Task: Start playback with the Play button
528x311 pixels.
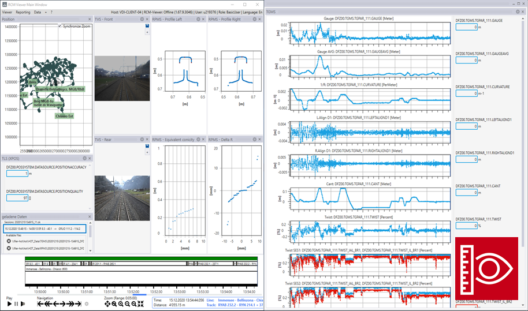Action: tap(9, 303)
